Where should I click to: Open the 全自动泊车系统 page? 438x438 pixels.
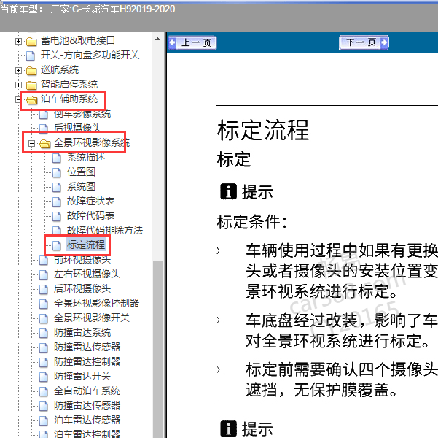87,391
